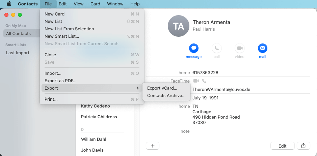
Task: Click the Theron Armenta name heading
Action: coord(211,22)
